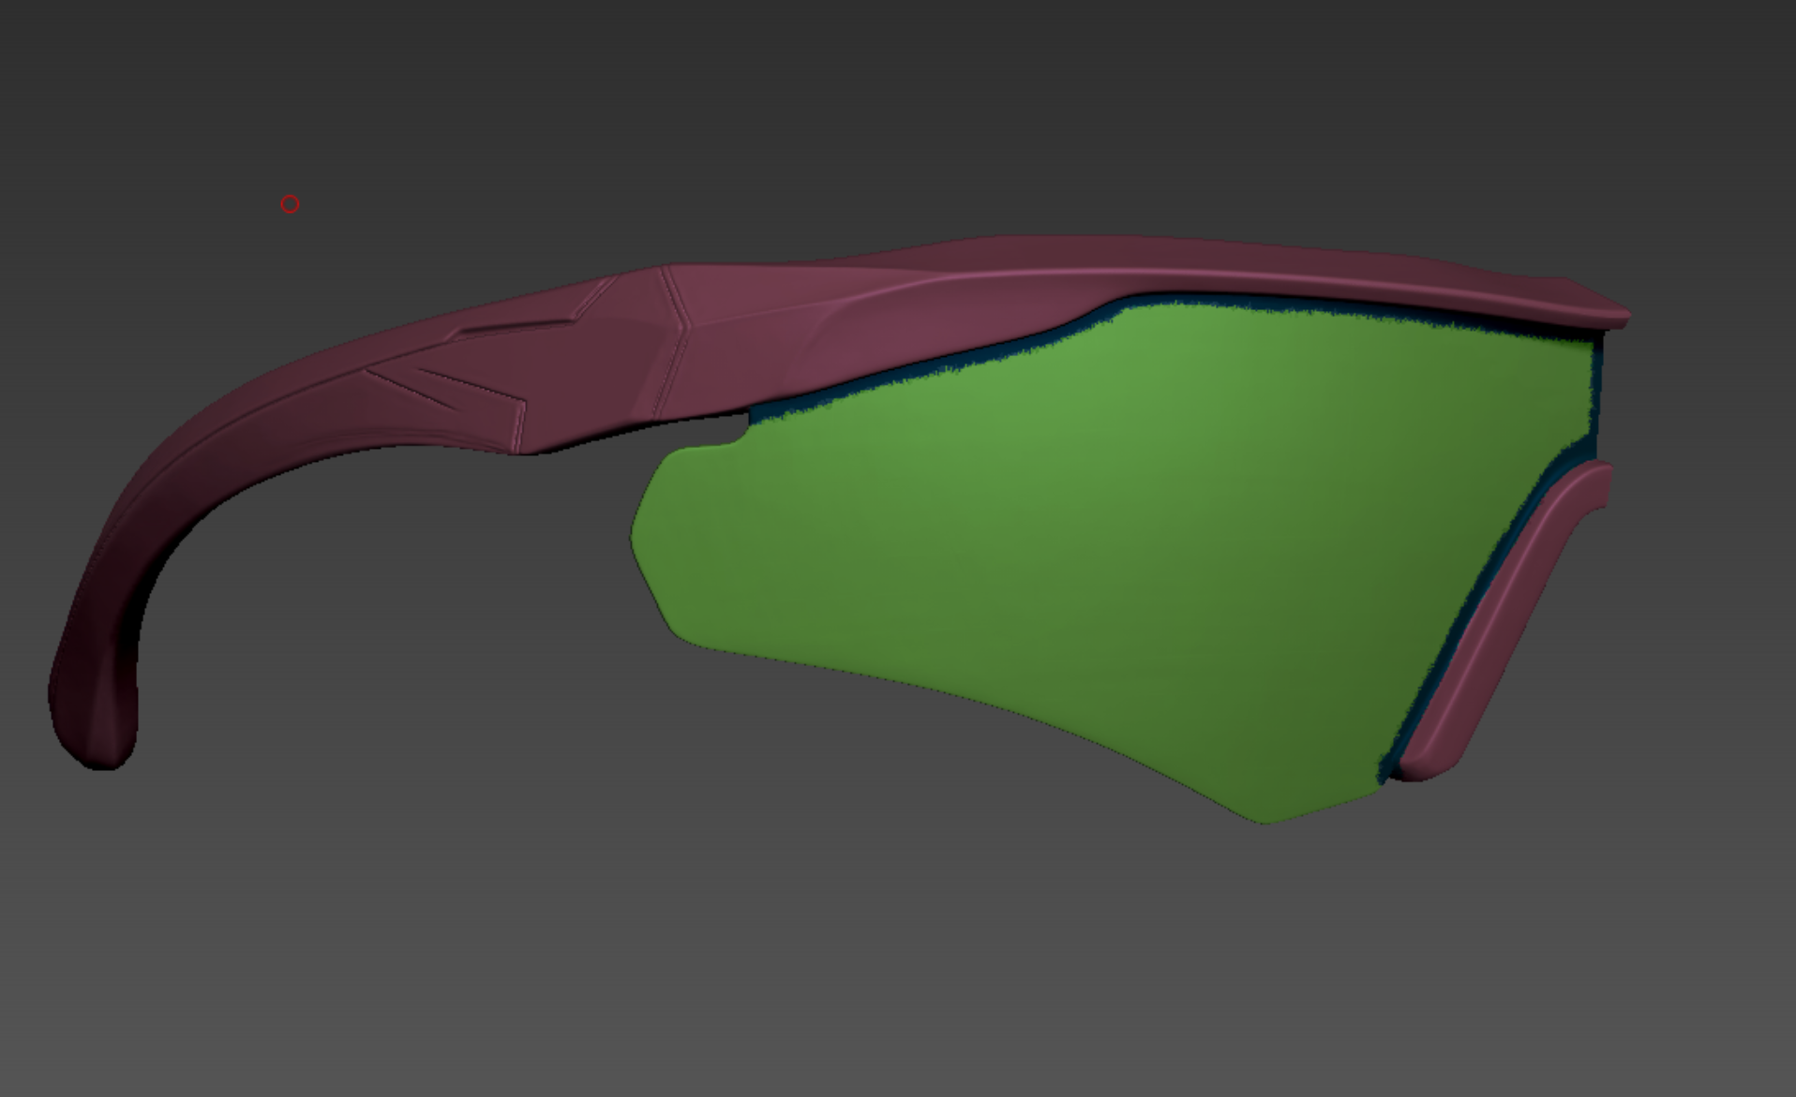Click the red circular brush cursor

point(290,204)
